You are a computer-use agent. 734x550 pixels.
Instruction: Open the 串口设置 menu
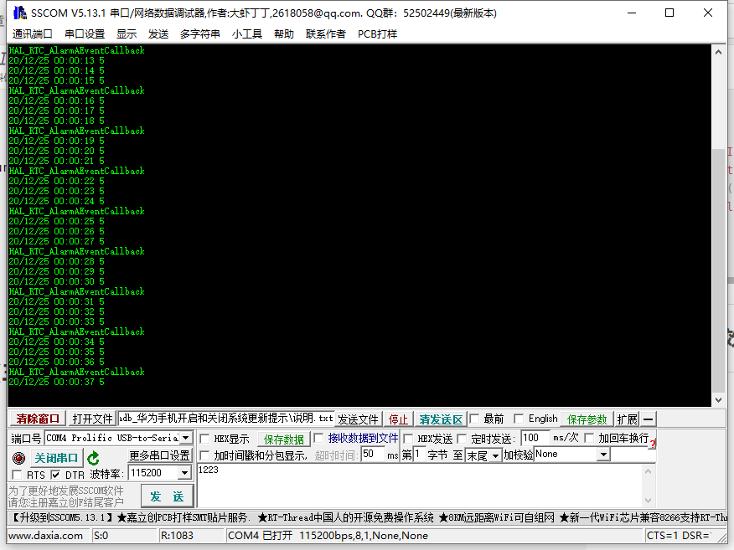(85, 34)
